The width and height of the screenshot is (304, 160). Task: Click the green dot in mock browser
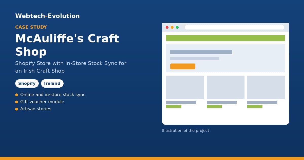(177, 27)
